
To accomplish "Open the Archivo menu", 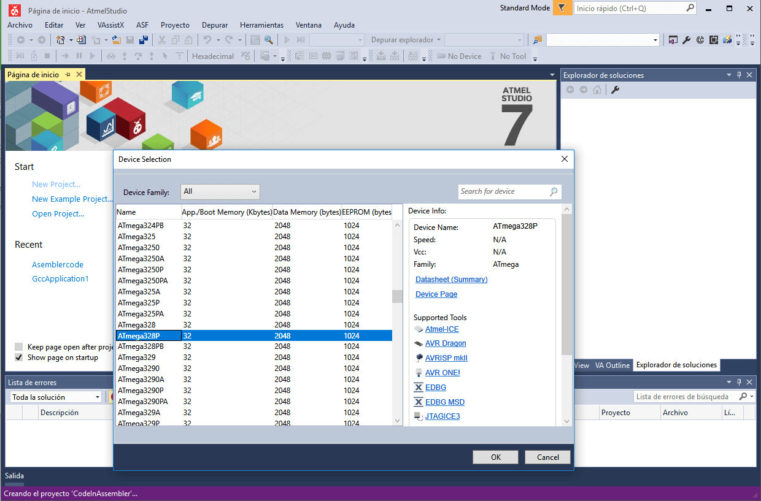I will pos(20,25).
